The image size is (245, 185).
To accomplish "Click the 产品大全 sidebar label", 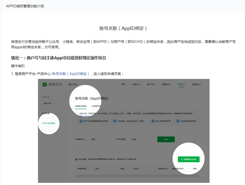I will (46, 97).
